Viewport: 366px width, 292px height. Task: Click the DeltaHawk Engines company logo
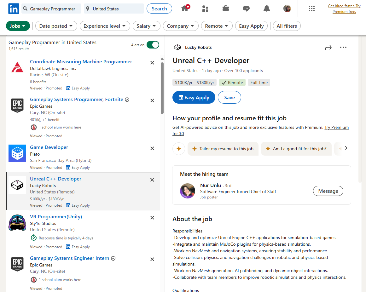pyautogui.click(x=17, y=67)
